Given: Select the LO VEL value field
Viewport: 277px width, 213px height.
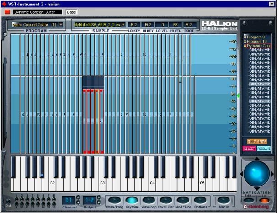Looking at the screenshot, I should coord(162,25).
